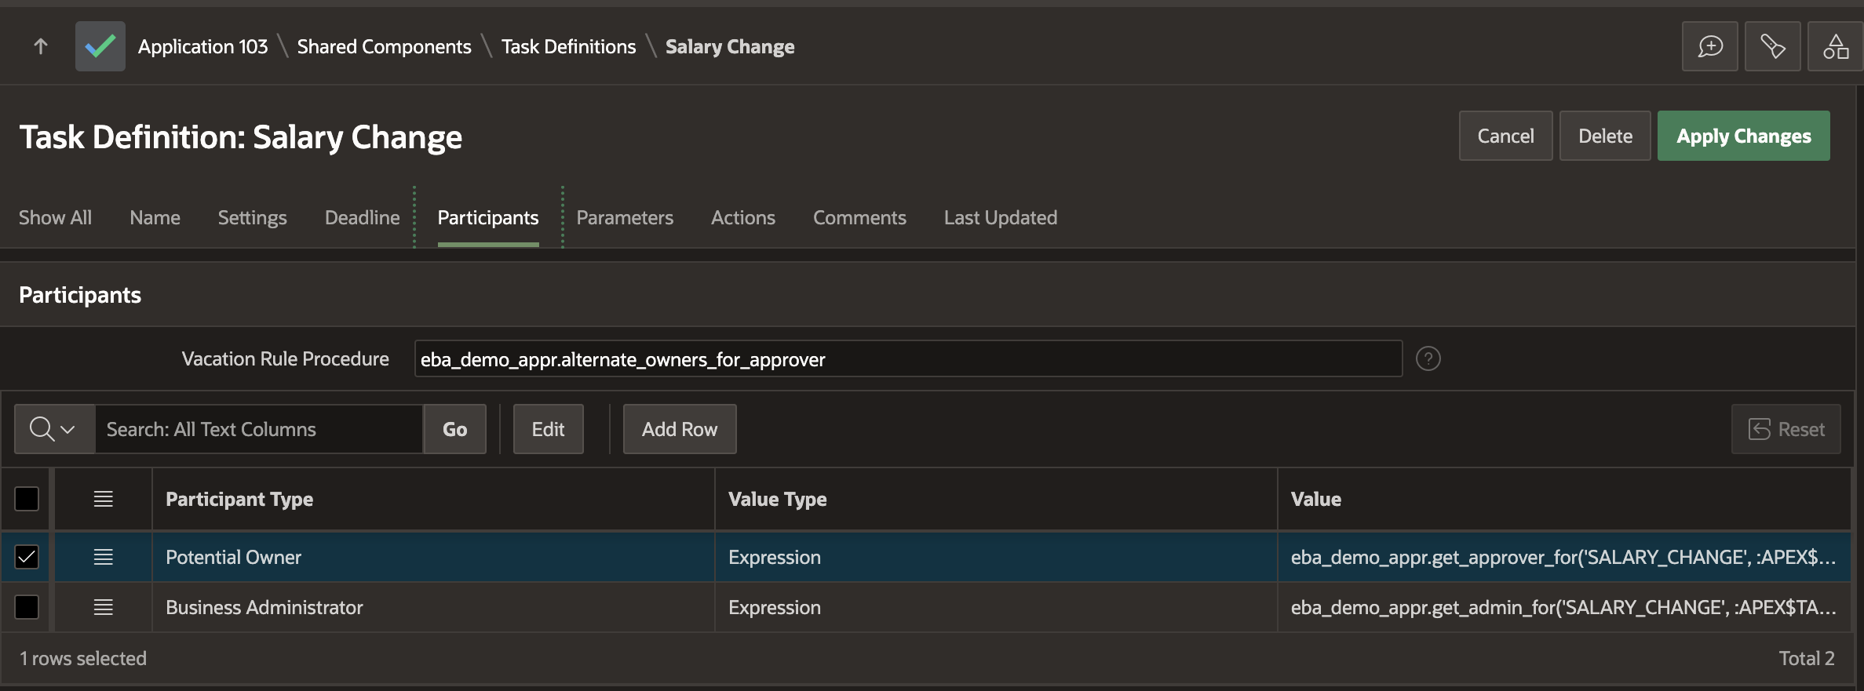Click the Business Administrator cell

tap(433, 607)
